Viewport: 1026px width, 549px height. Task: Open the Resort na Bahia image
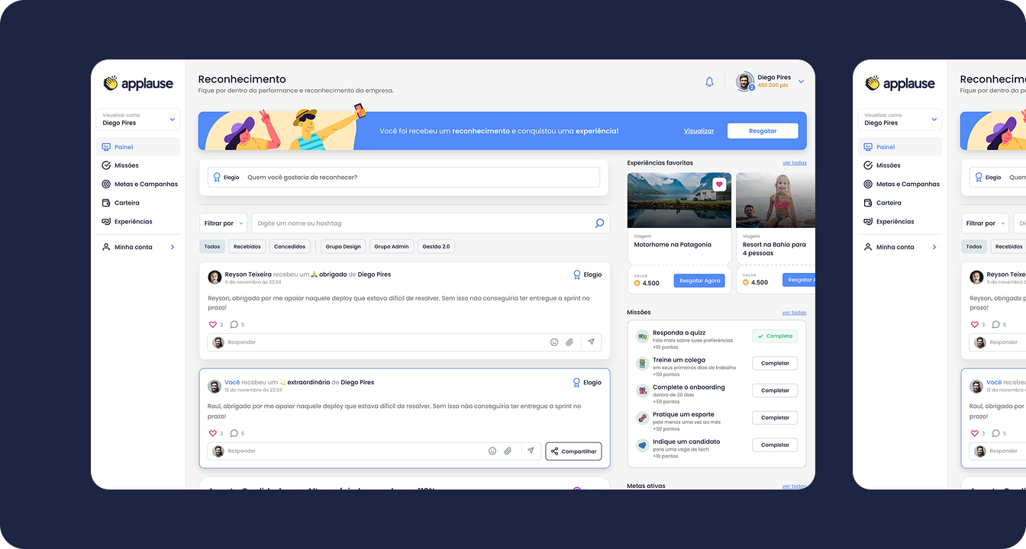[776, 200]
